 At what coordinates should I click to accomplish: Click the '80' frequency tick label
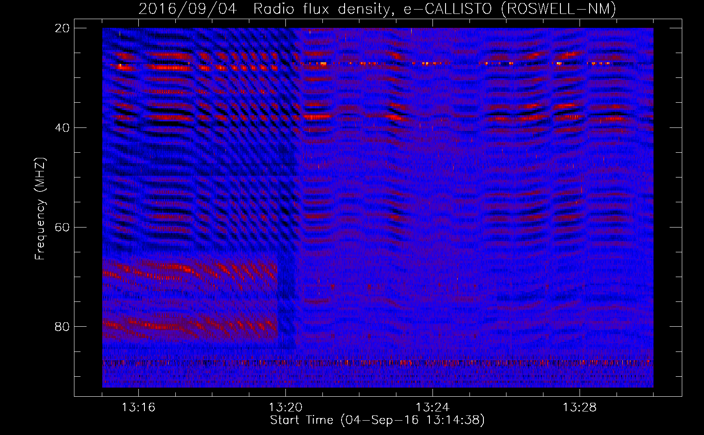62,327
